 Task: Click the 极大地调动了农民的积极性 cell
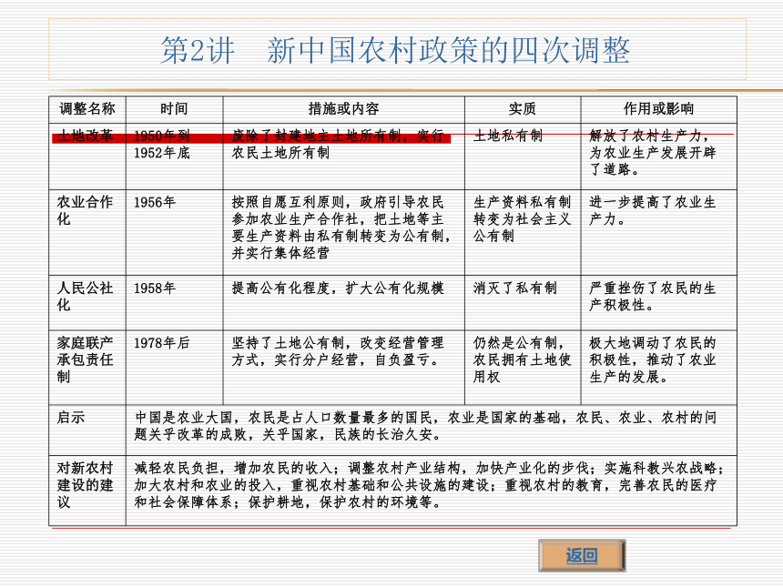point(658,368)
